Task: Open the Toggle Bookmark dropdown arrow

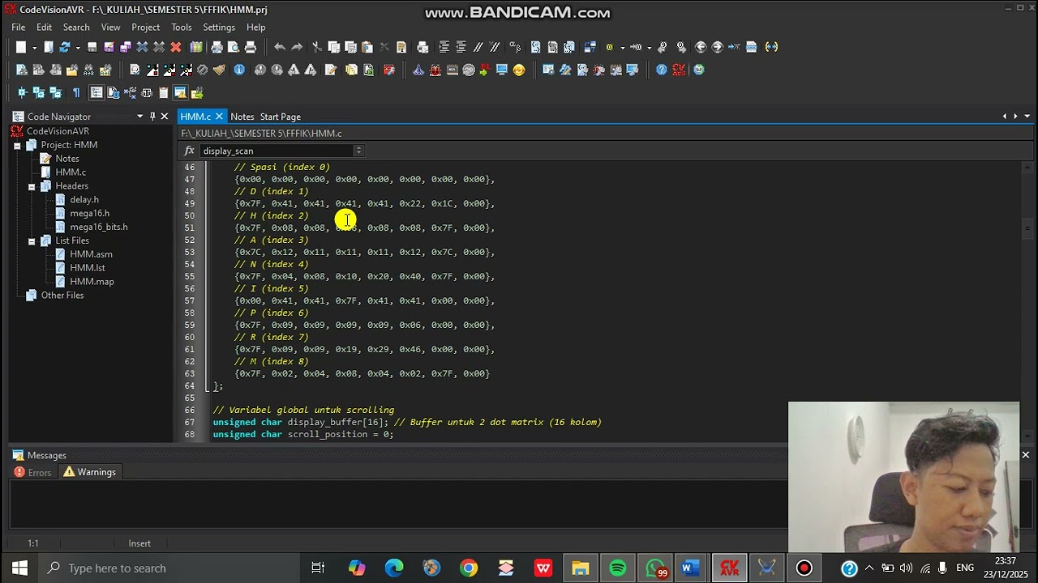Action: coord(623,47)
